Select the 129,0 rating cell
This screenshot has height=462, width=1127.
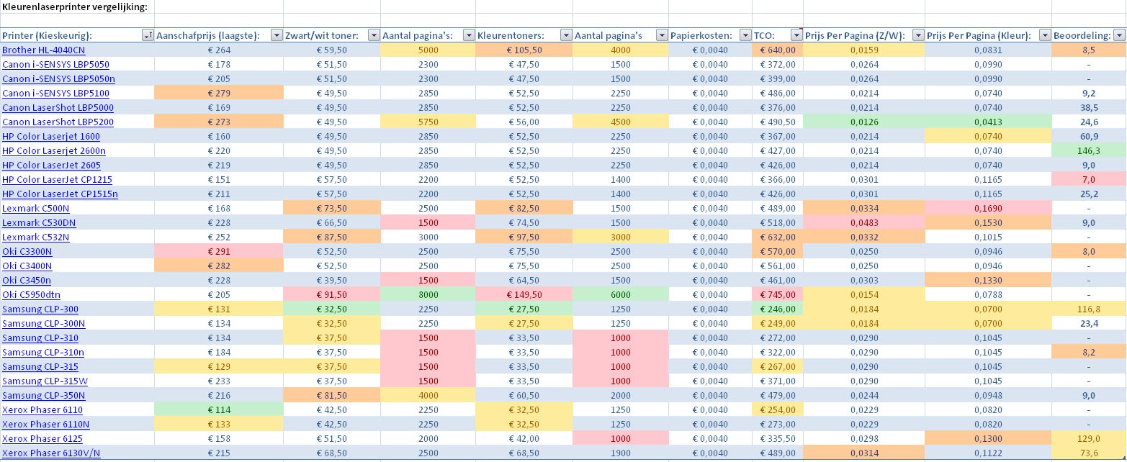pyautogui.click(x=1088, y=439)
